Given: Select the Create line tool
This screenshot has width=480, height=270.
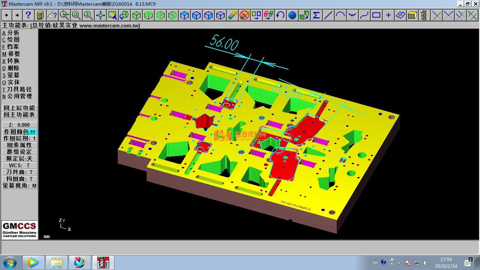Looking at the screenshot, I should click(328, 15).
